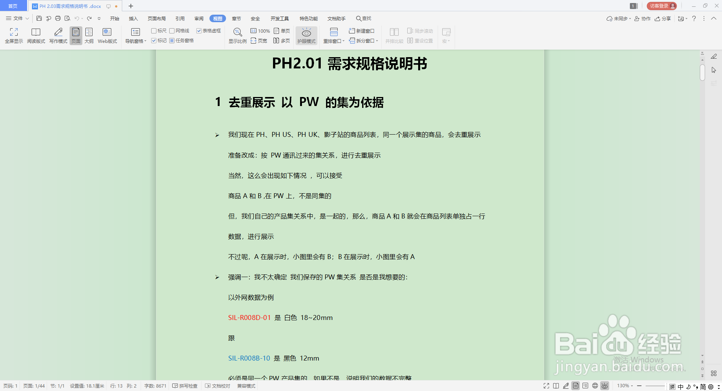Switch to Web layout view (Web版式)
The image size is (722, 391).
click(107, 35)
